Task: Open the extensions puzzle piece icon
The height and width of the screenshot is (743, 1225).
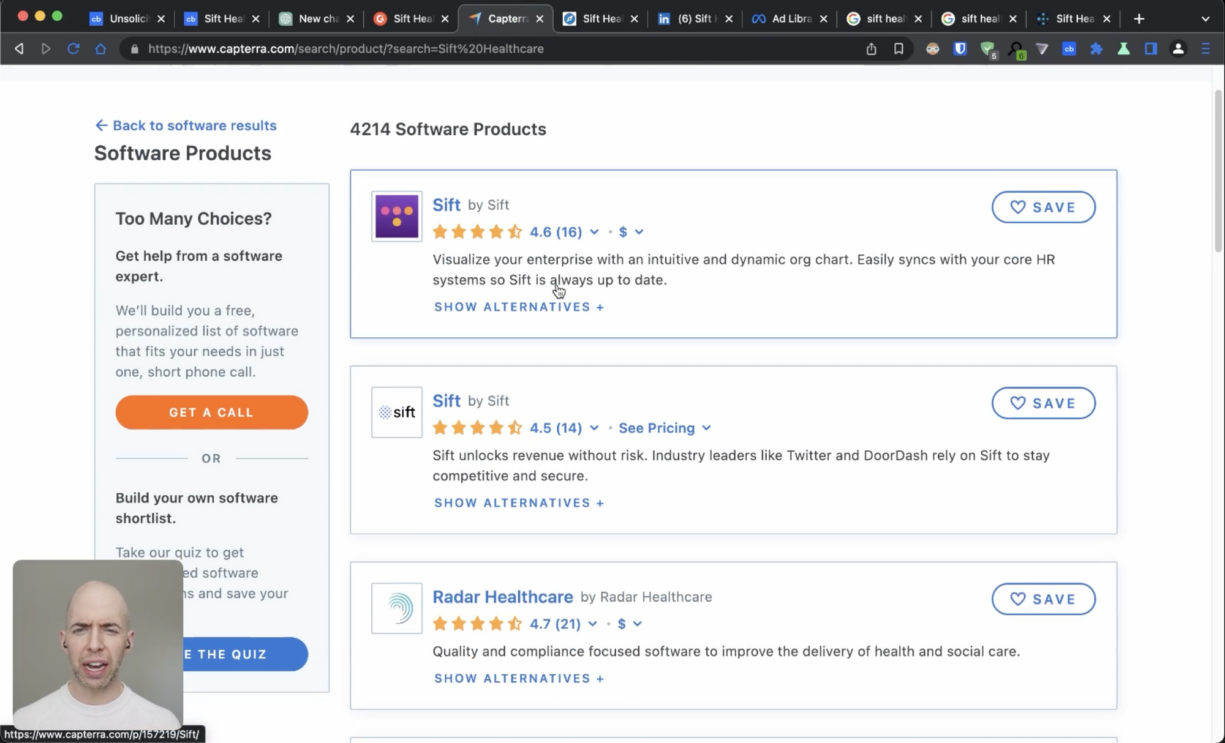Action: click(x=1096, y=48)
